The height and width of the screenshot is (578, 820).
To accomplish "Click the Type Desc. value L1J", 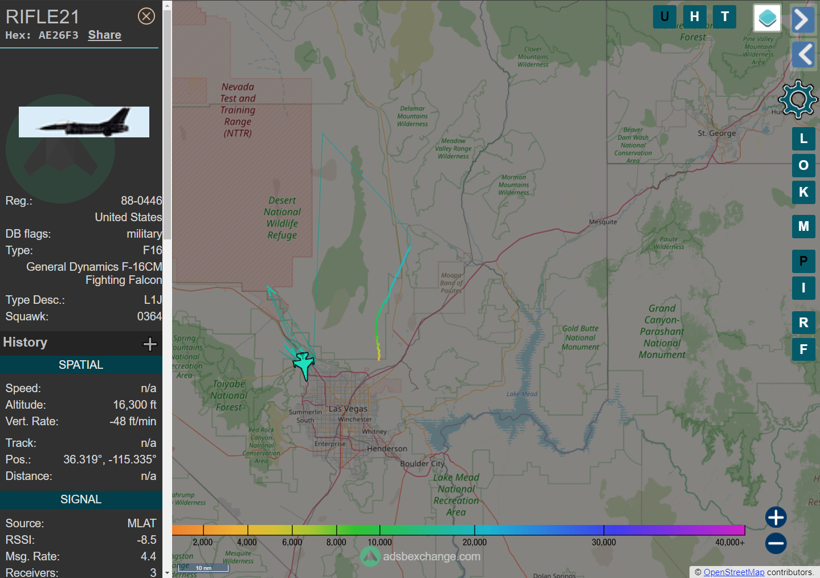I will pos(153,300).
